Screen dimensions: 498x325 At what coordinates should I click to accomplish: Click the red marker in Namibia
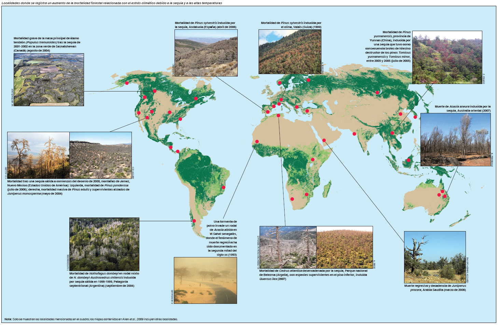(292, 199)
